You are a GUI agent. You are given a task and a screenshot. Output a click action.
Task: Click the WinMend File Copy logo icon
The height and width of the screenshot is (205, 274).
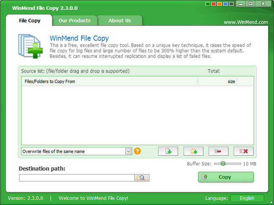tap(30, 46)
